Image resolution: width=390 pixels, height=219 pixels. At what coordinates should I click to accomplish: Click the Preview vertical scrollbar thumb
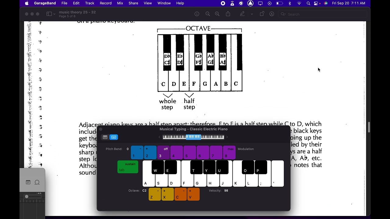tap(369, 127)
